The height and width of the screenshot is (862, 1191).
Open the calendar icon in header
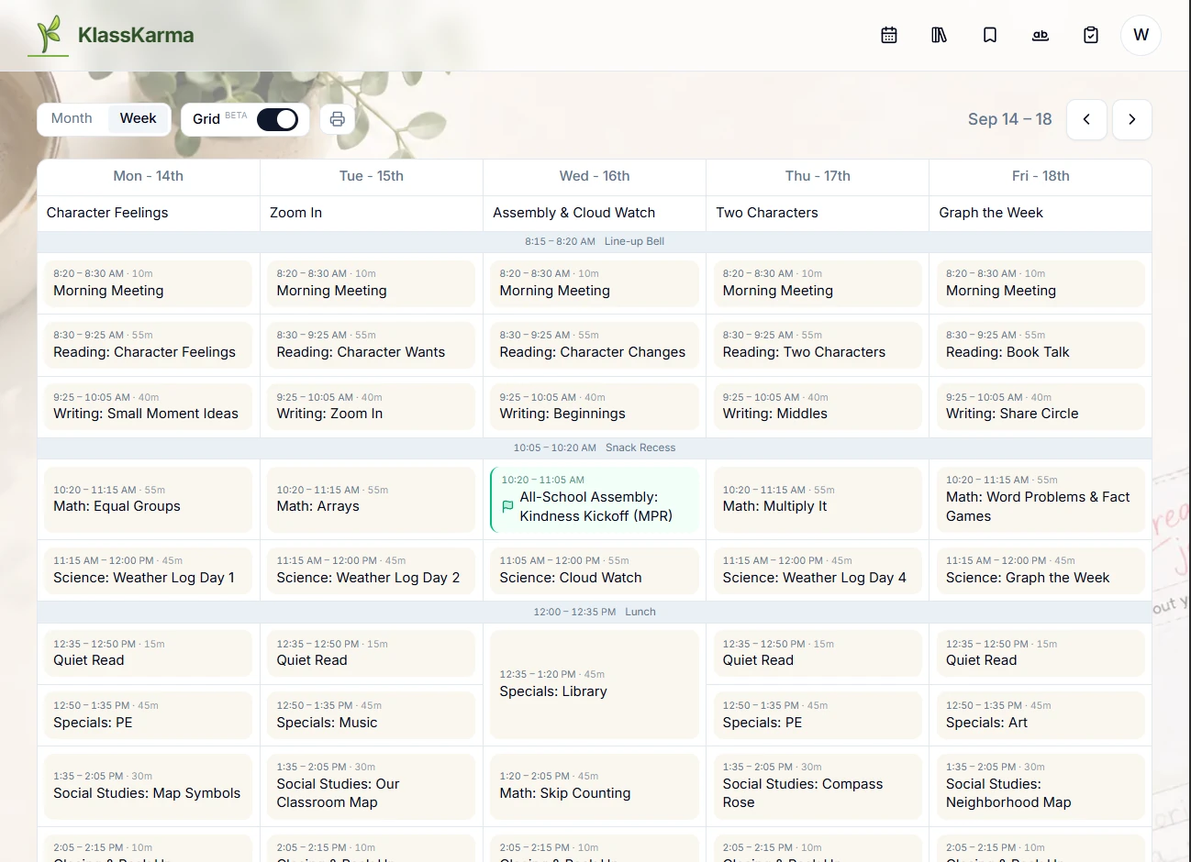(889, 35)
